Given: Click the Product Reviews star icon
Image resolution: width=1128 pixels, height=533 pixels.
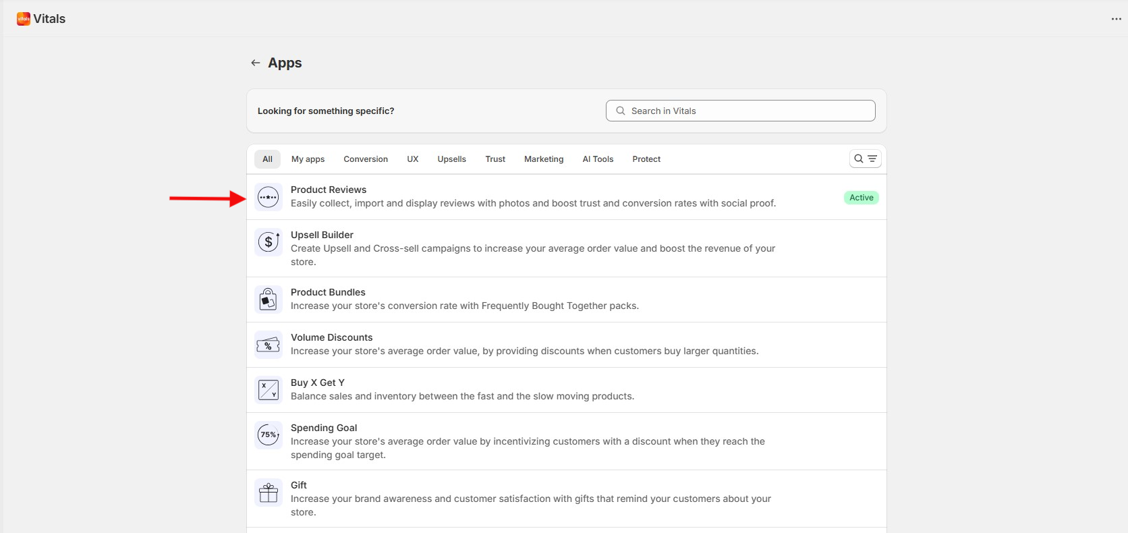Looking at the screenshot, I should pyautogui.click(x=269, y=197).
